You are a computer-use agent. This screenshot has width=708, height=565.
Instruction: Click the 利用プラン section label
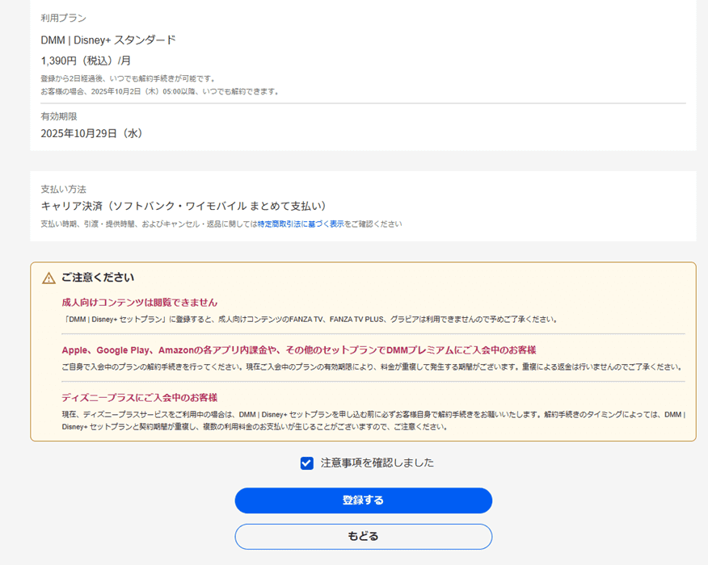64,18
